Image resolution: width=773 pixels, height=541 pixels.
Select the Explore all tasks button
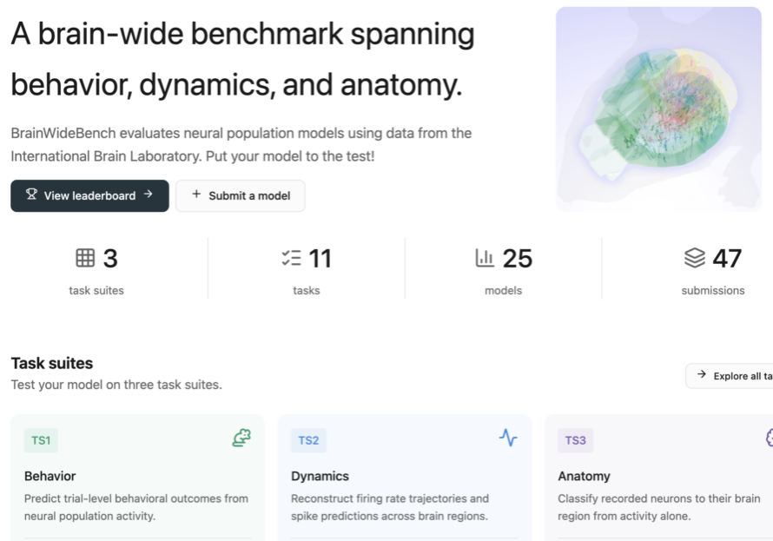click(x=729, y=376)
